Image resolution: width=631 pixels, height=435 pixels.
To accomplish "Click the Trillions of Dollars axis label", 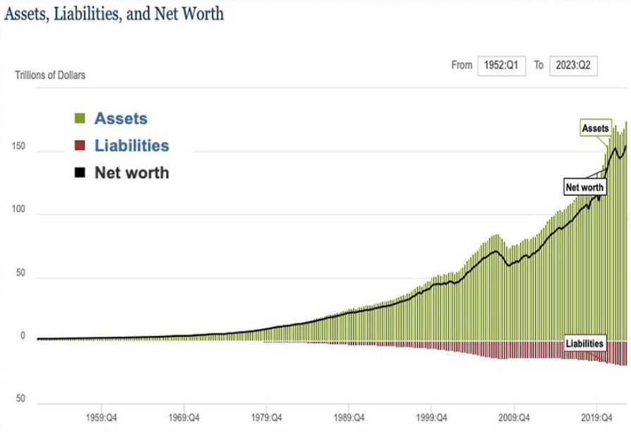I will (x=50, y=75).
